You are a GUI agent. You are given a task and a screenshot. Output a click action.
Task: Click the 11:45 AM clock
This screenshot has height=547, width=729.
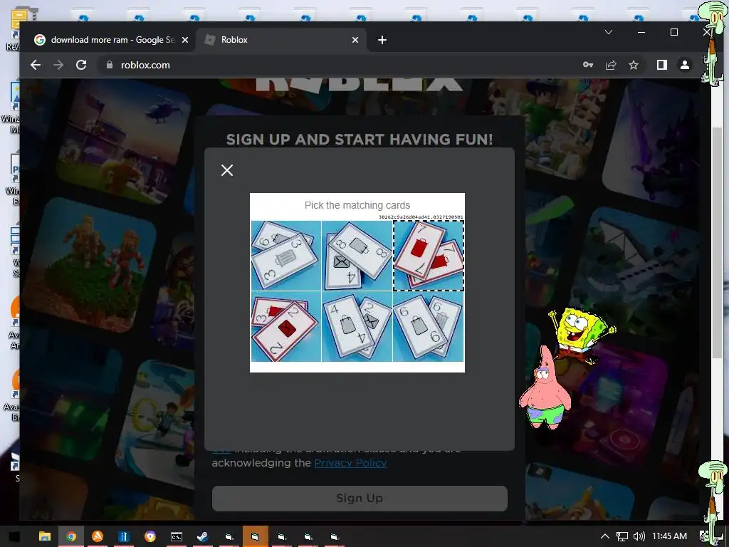pyautogui.click(x=669, y=536)
